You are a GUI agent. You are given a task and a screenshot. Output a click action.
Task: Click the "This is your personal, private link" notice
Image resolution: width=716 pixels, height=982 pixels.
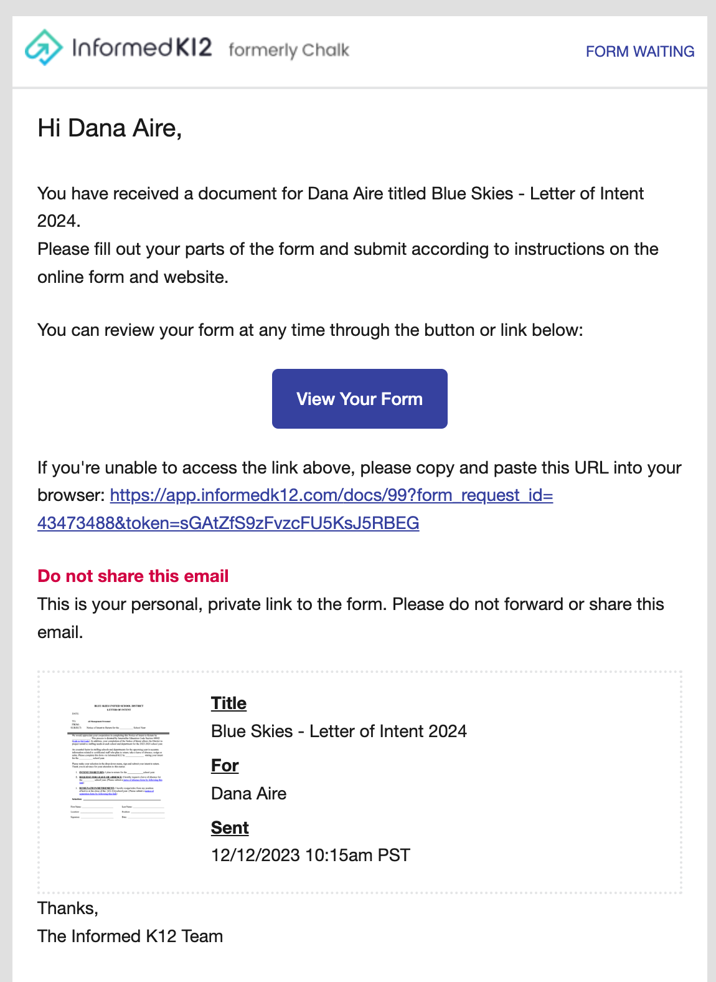tap(351, 604)
